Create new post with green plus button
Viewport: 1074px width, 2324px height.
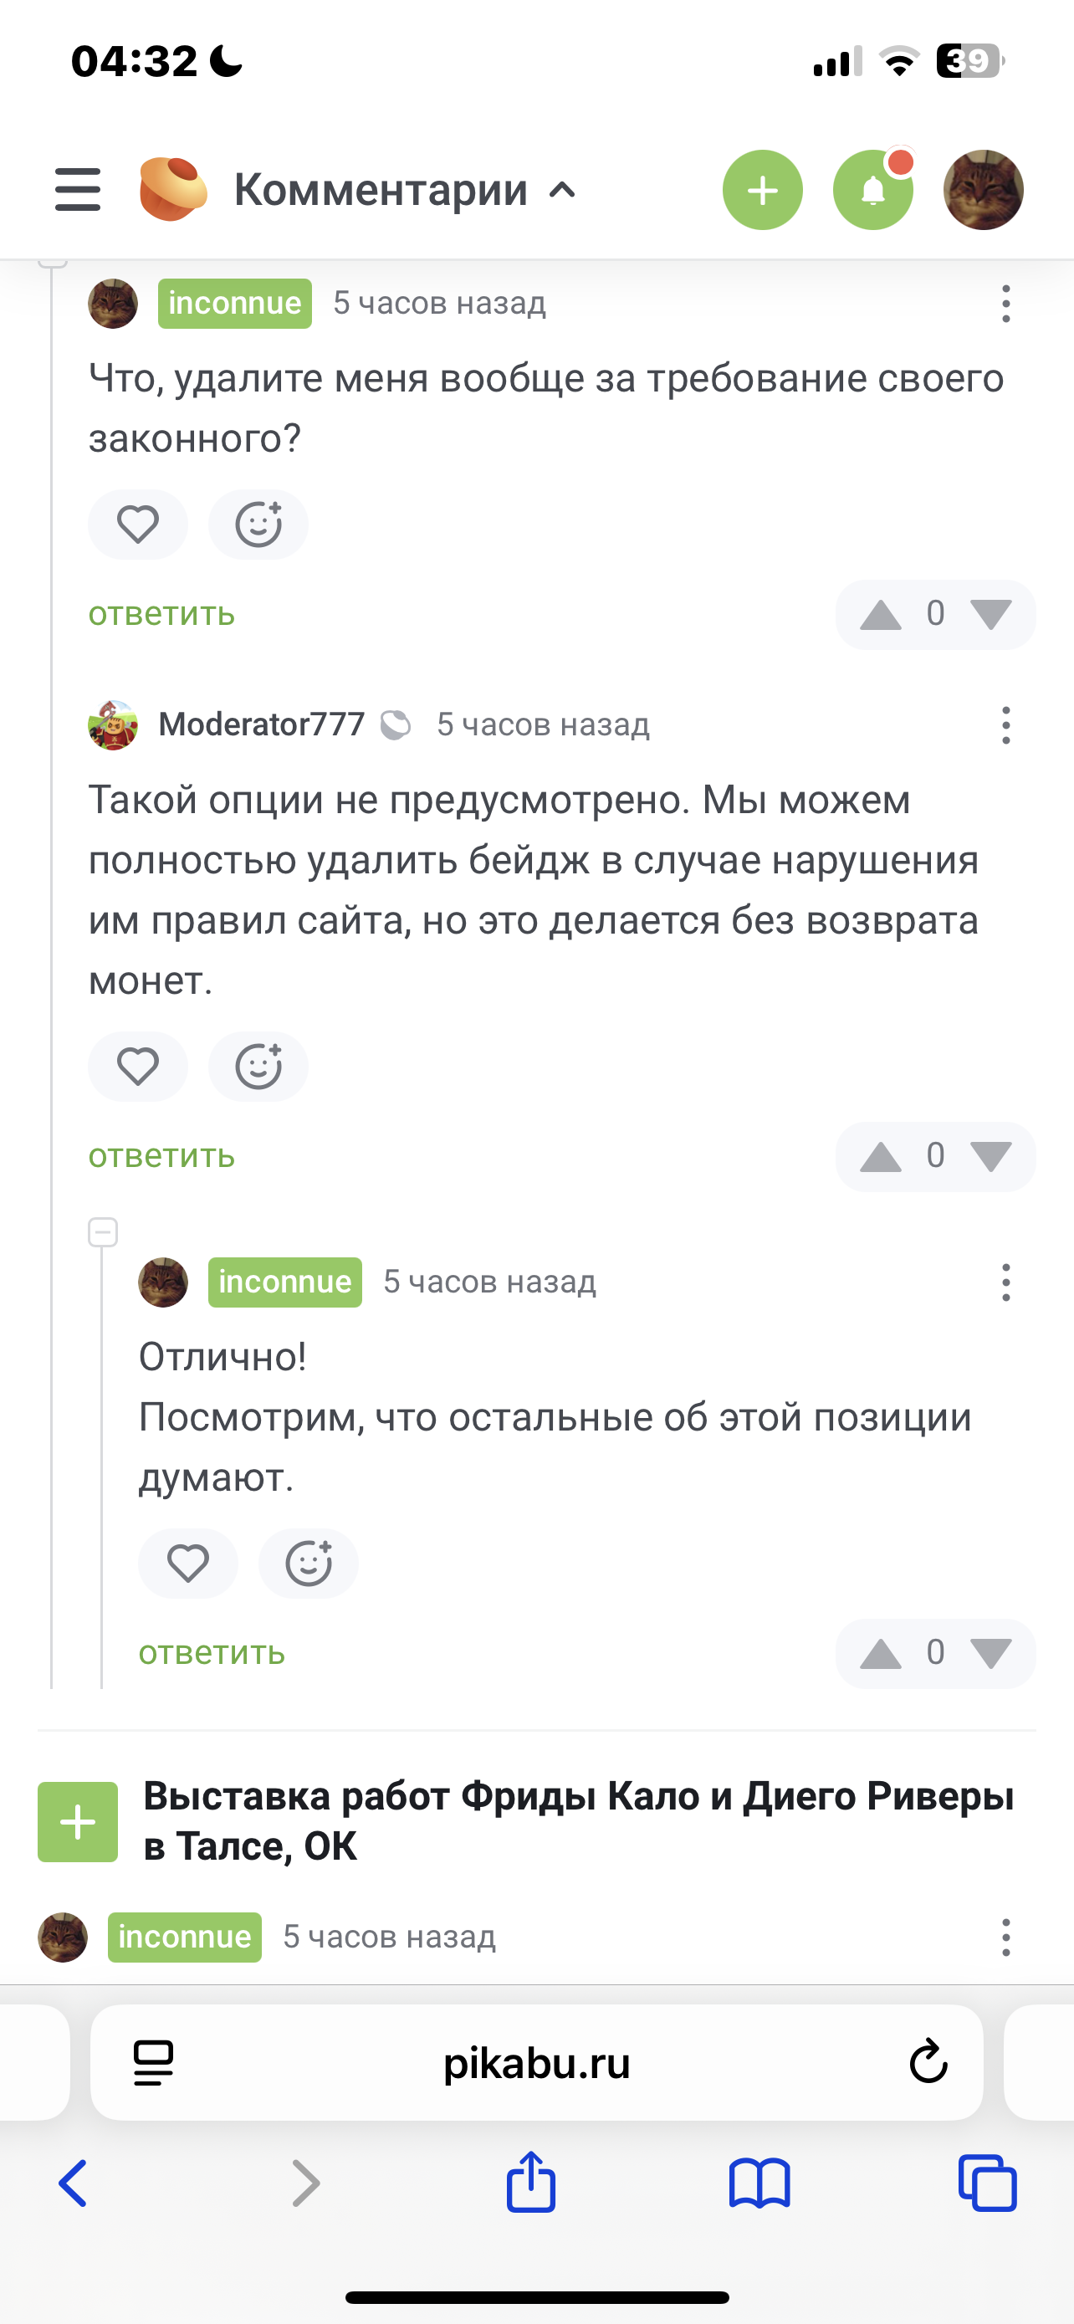pyautogui.click(x=762, y=191)
